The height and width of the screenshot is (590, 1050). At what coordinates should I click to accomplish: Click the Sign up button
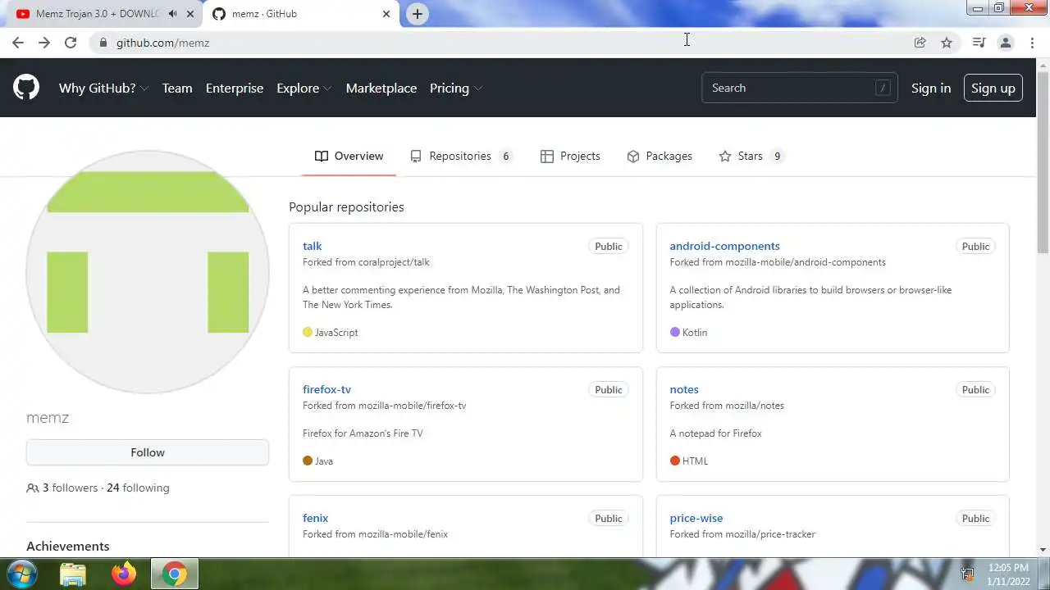click(993, 88)
